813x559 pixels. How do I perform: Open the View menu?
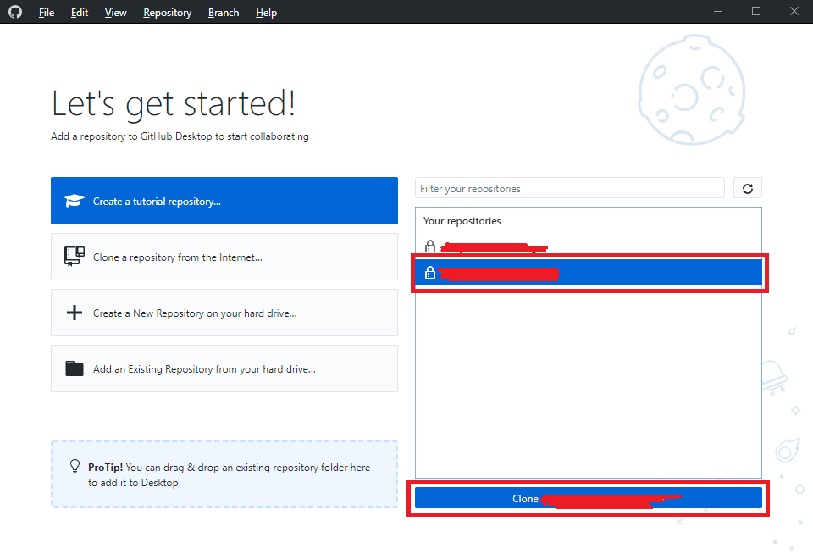point(115,13)
